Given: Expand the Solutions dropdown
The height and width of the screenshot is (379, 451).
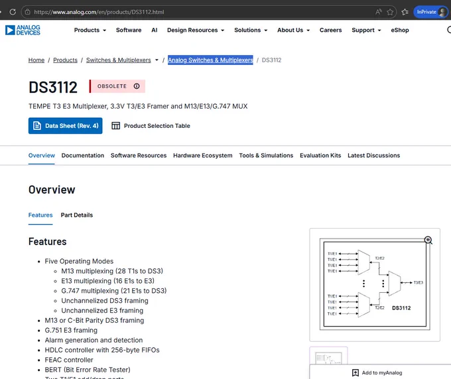Looking at the screenshot, I should tap(251, 30).
